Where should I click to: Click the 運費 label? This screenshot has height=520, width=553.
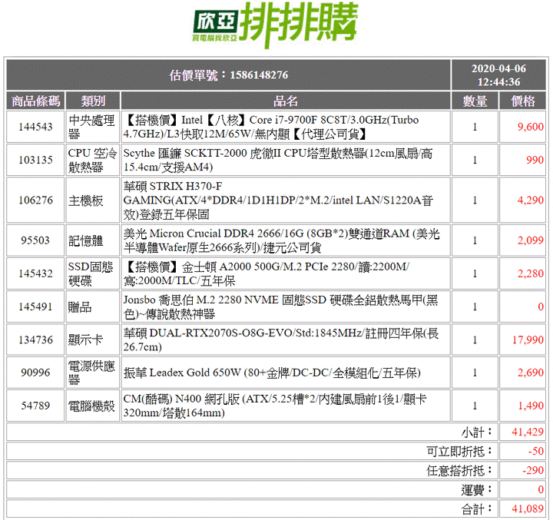(x=476, y=490)
